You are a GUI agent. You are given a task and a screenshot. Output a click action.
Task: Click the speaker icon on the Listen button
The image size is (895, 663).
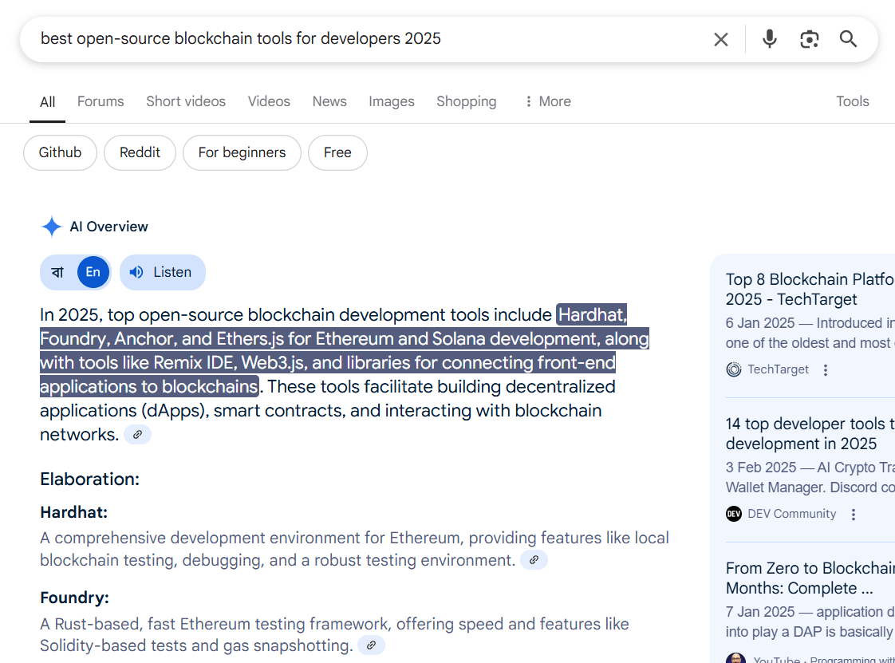click(x=136, y=272)
